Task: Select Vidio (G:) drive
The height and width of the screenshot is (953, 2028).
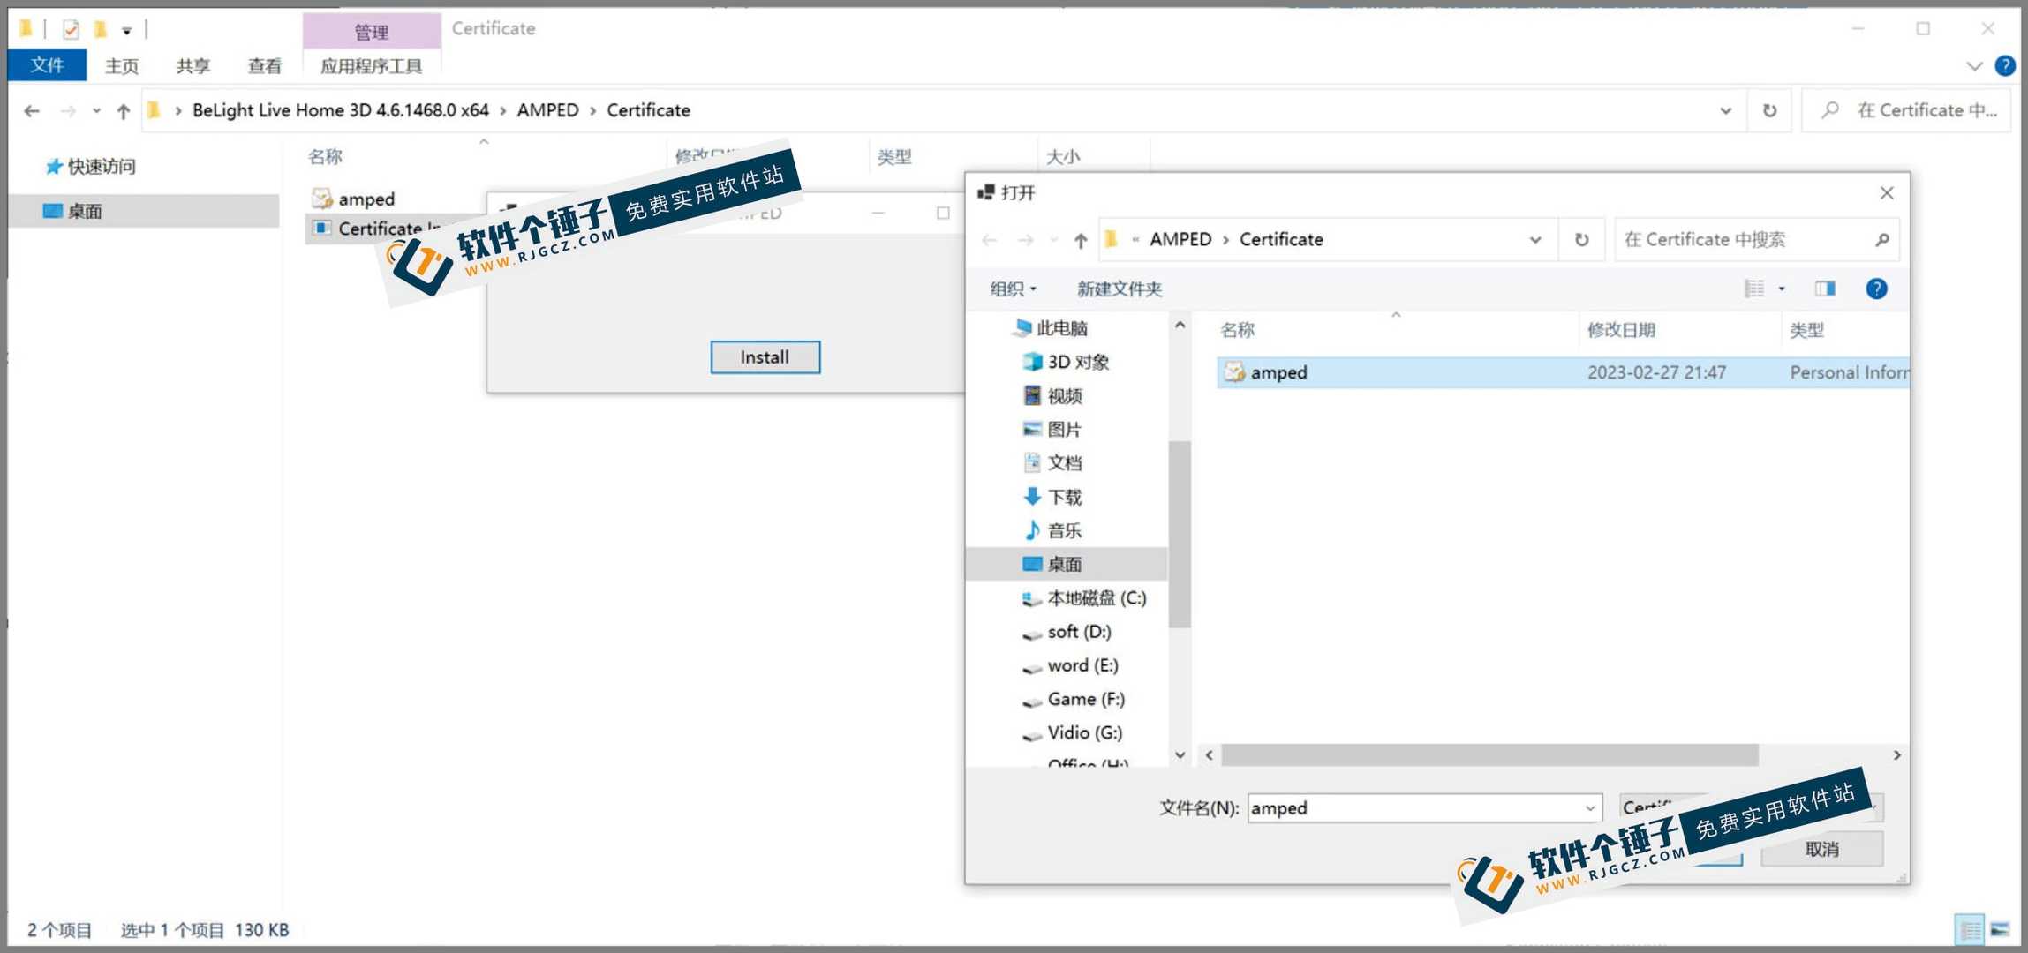Action: [1072, 732]
